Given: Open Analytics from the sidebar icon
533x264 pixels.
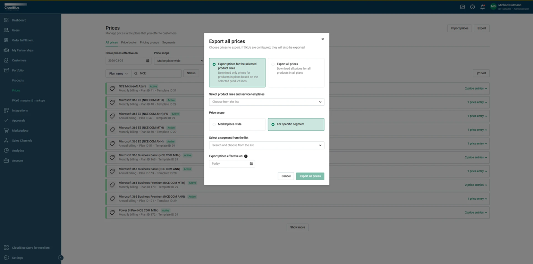Looking at the screenshot, I should (x=6, y=150).
